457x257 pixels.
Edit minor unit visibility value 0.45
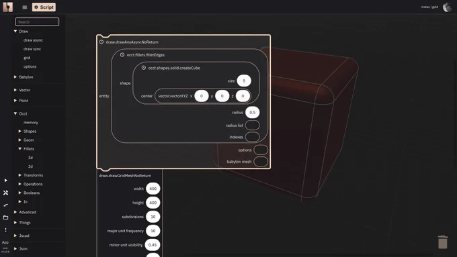coord(153,245)
